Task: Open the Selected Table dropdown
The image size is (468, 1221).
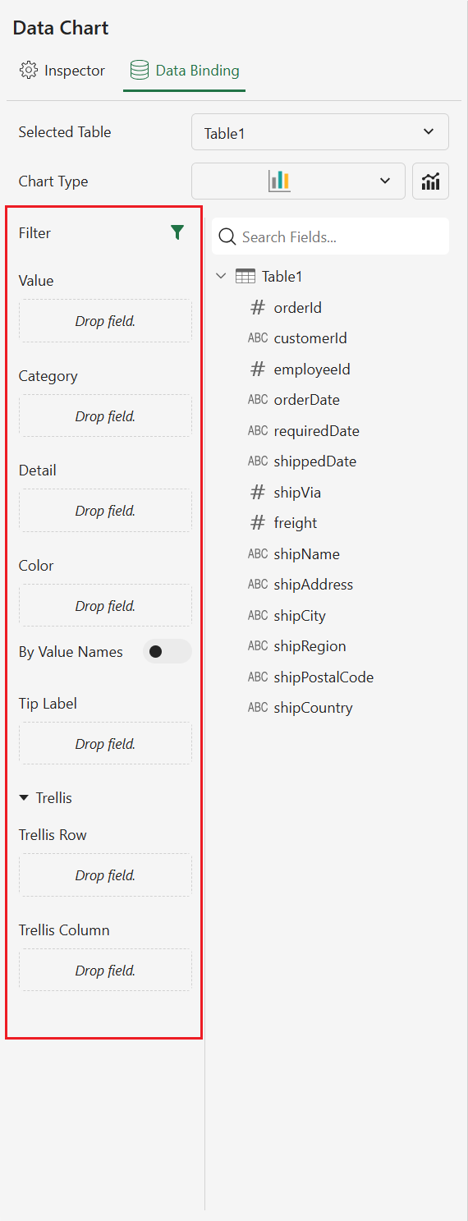Action: pyautogui.click(x=320, y=132)
